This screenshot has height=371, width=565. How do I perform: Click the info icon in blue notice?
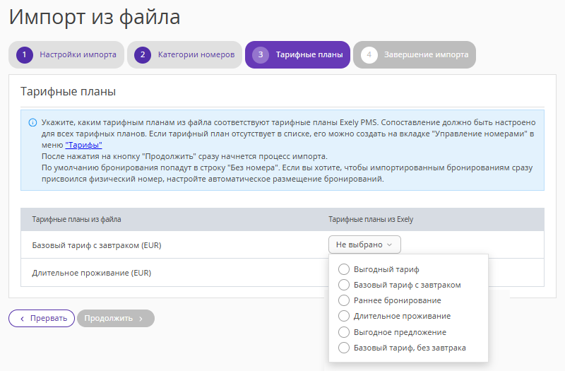[32, 122]
